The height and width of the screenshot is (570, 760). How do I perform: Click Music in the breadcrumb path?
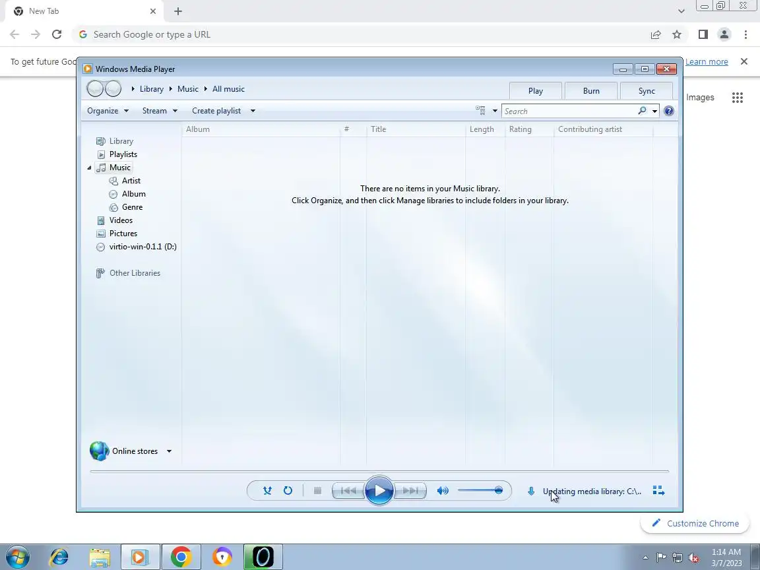coord(187,88)
